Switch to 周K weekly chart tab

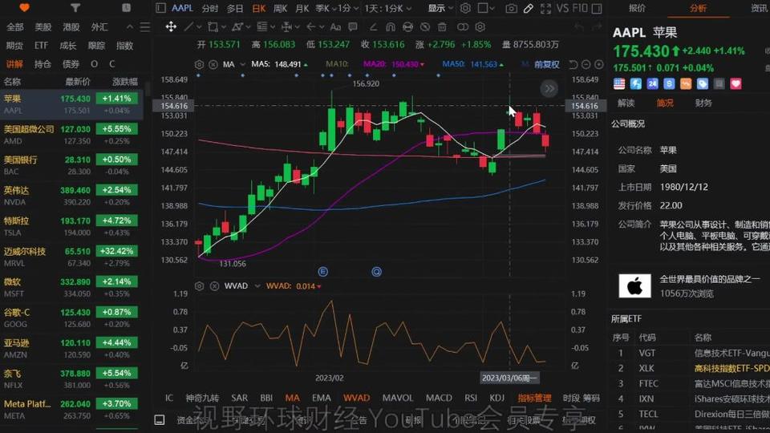click(280, 8)
